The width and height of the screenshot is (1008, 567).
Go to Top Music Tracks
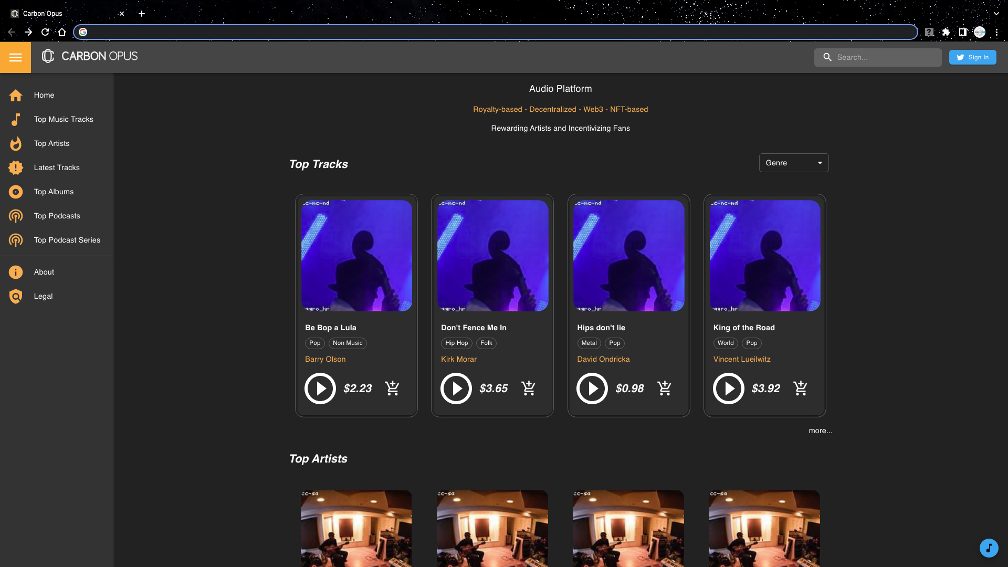[64, 119]
